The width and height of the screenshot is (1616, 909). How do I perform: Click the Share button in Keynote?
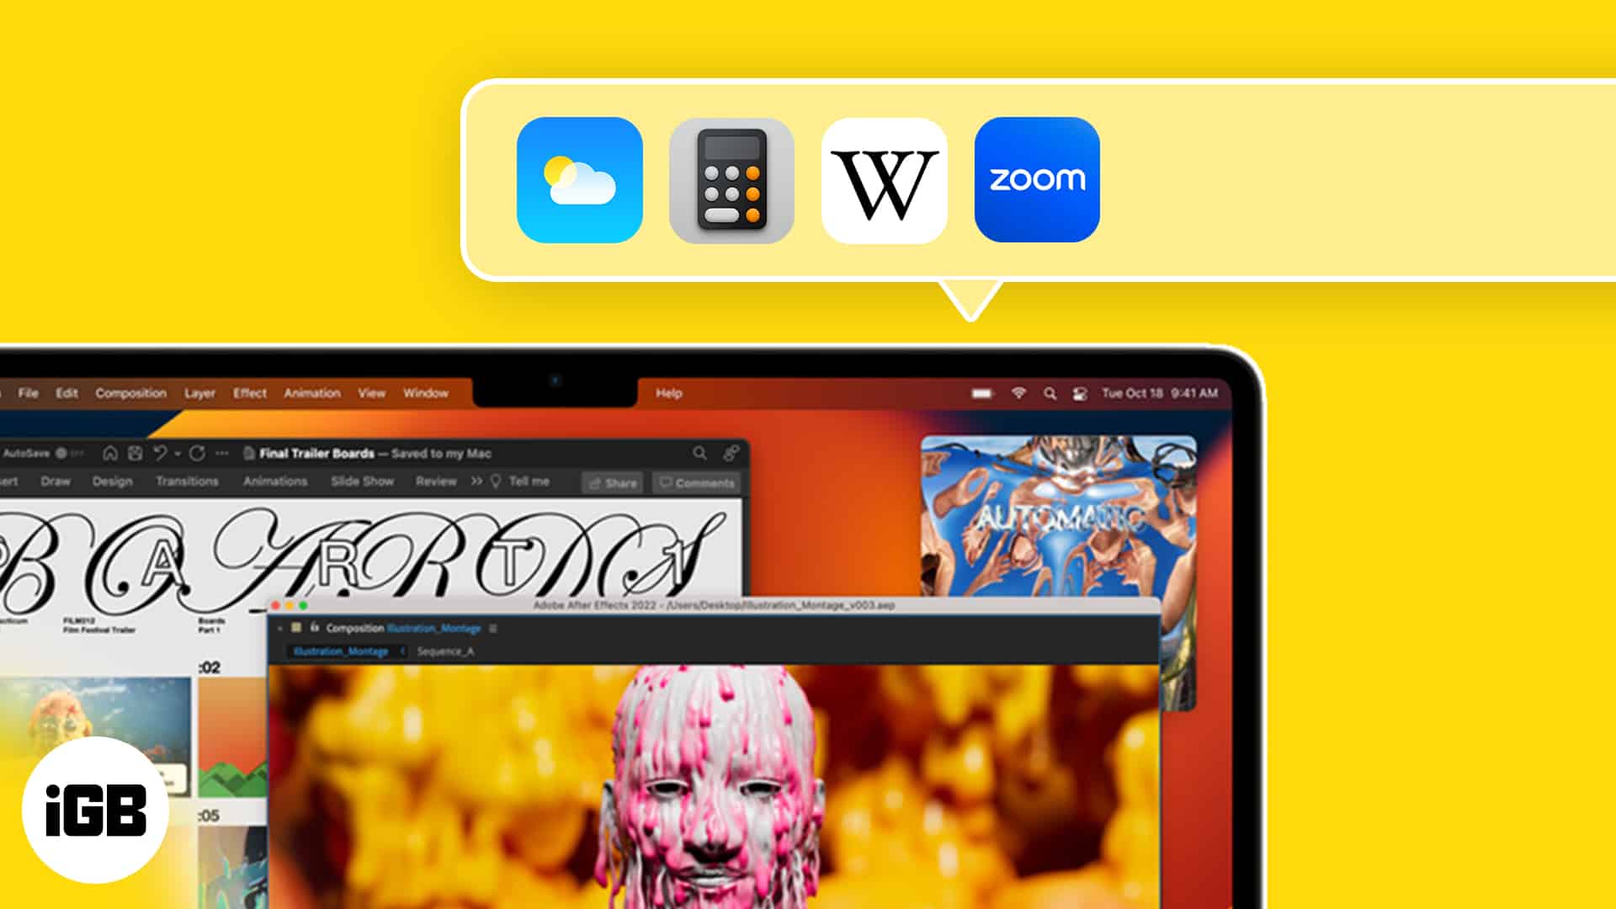(x=615, y=481)
